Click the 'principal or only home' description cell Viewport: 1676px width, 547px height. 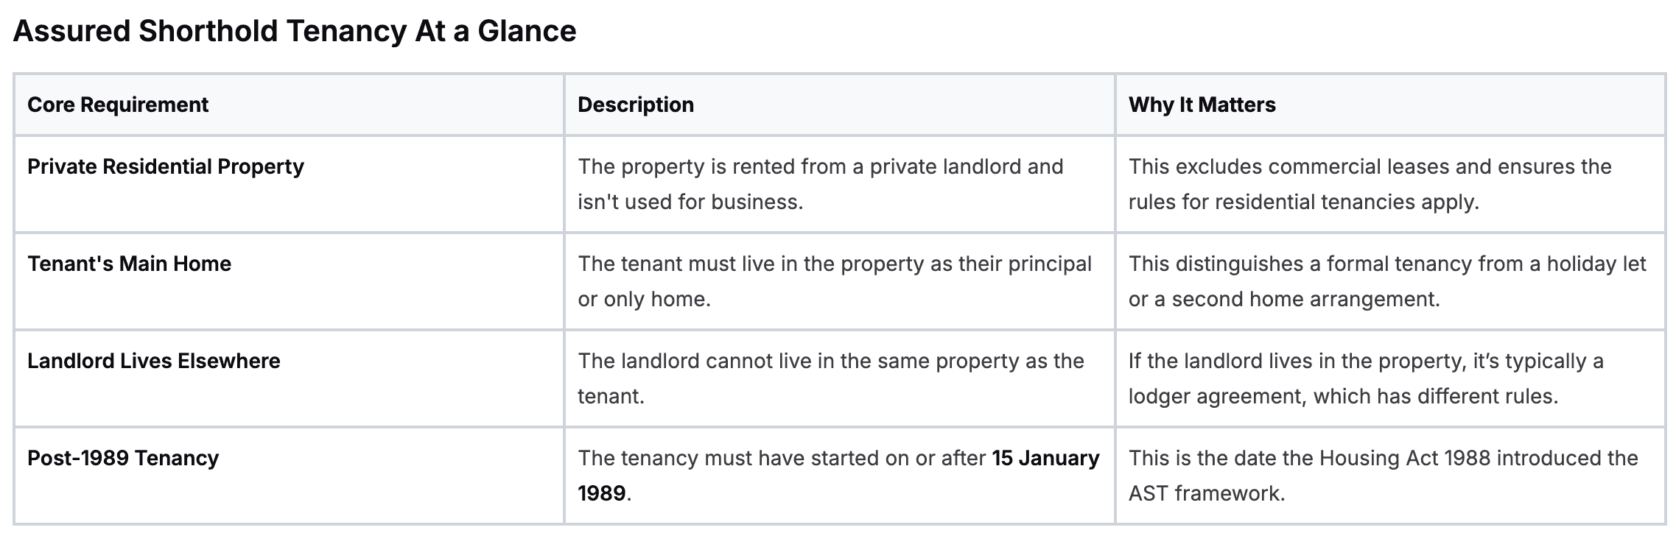coord(834,281)
